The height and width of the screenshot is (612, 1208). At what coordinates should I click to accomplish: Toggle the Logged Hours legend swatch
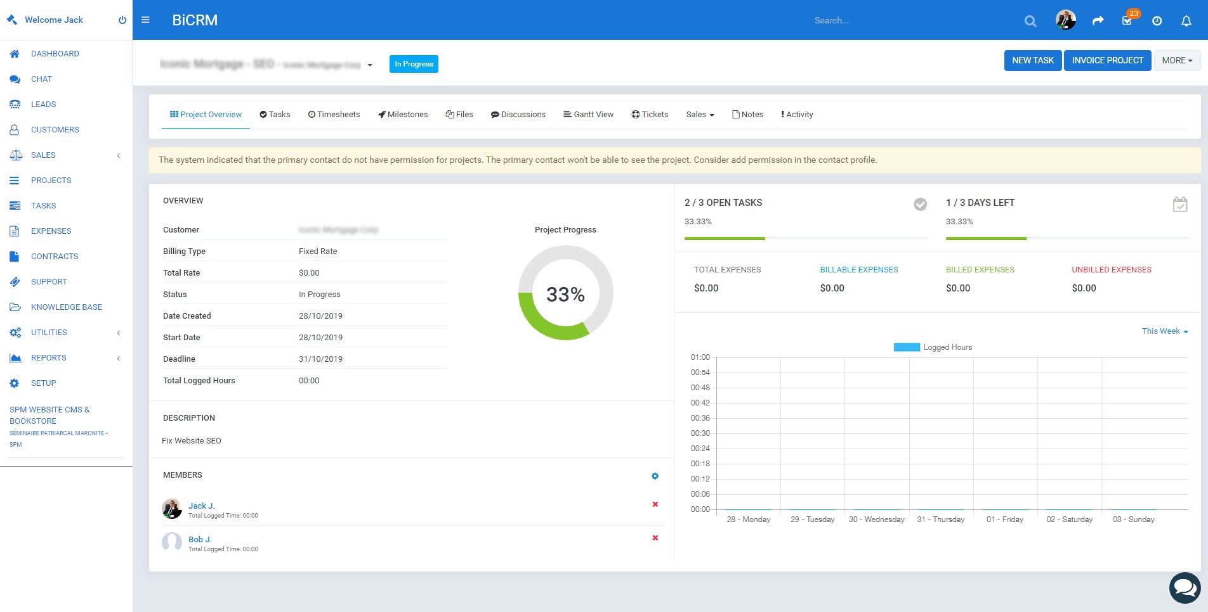coord(906,347)
